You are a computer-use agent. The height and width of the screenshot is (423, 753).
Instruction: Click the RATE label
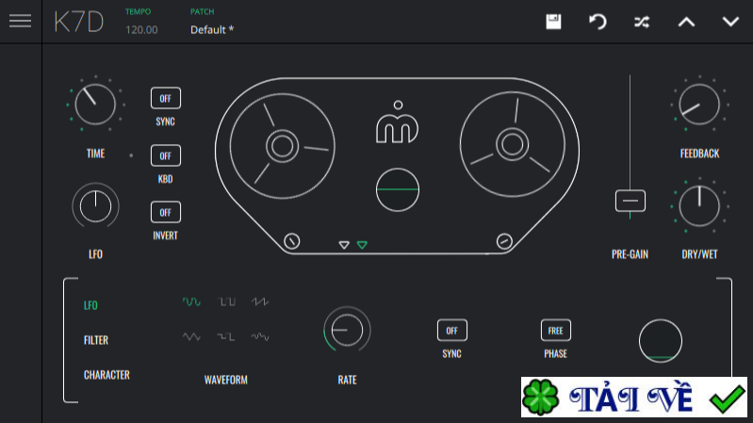tap(347, 380)
